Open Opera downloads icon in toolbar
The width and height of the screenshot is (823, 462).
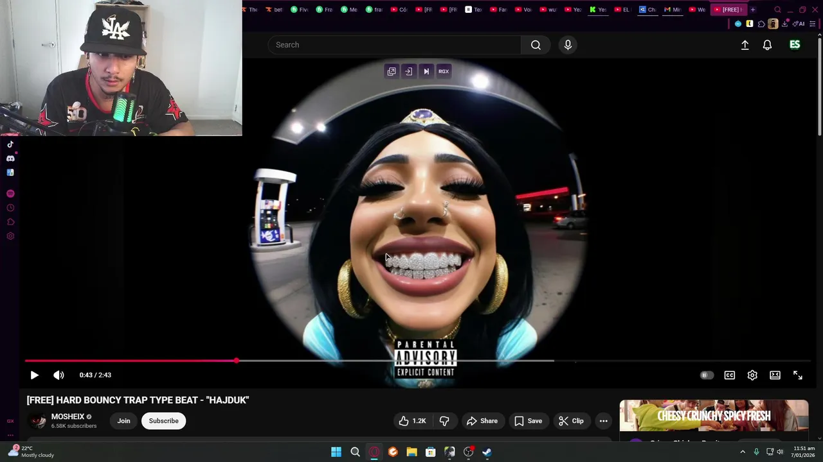click(785, 24)
